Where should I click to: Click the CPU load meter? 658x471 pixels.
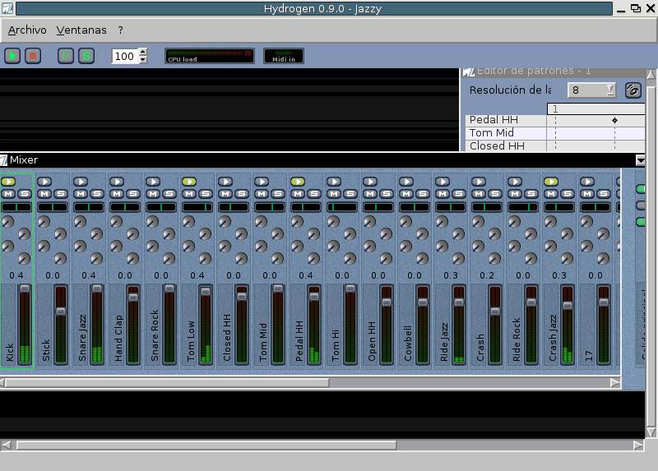tap(210, 56)
